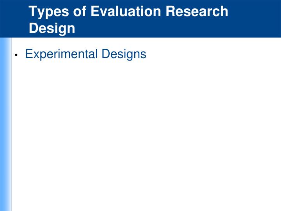The image size is (281, 211).
Task: Click the word "Designs" in bullet text
Action: pyautogui.click(x=124, y=54)
